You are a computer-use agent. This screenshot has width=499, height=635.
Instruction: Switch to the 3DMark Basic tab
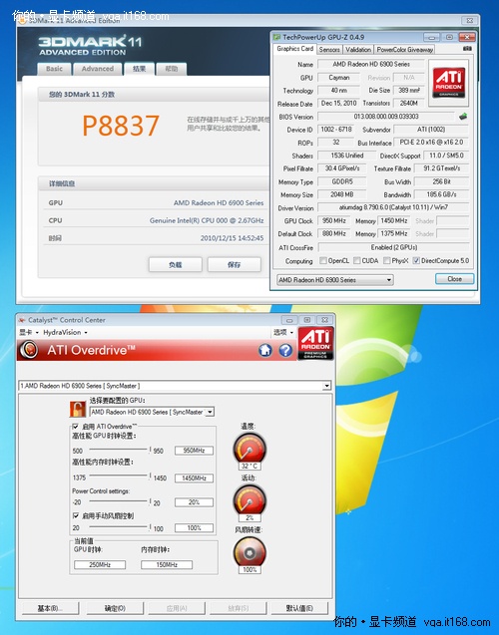[54, 69]
